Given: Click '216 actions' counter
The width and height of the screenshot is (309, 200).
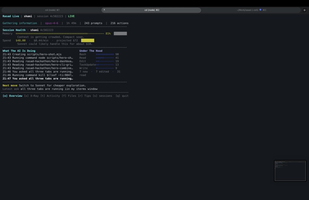Looking at the screenshot, I should point(119,23).
